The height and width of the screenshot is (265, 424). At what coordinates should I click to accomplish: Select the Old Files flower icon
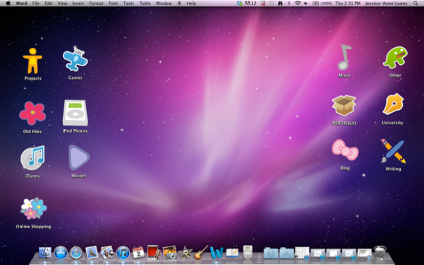[x=32, y=113]
